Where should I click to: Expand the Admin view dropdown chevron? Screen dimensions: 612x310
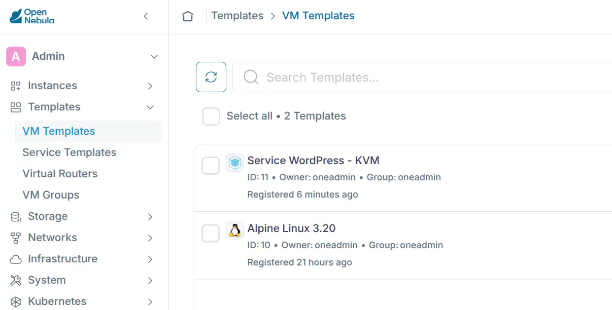coord(154,57)
